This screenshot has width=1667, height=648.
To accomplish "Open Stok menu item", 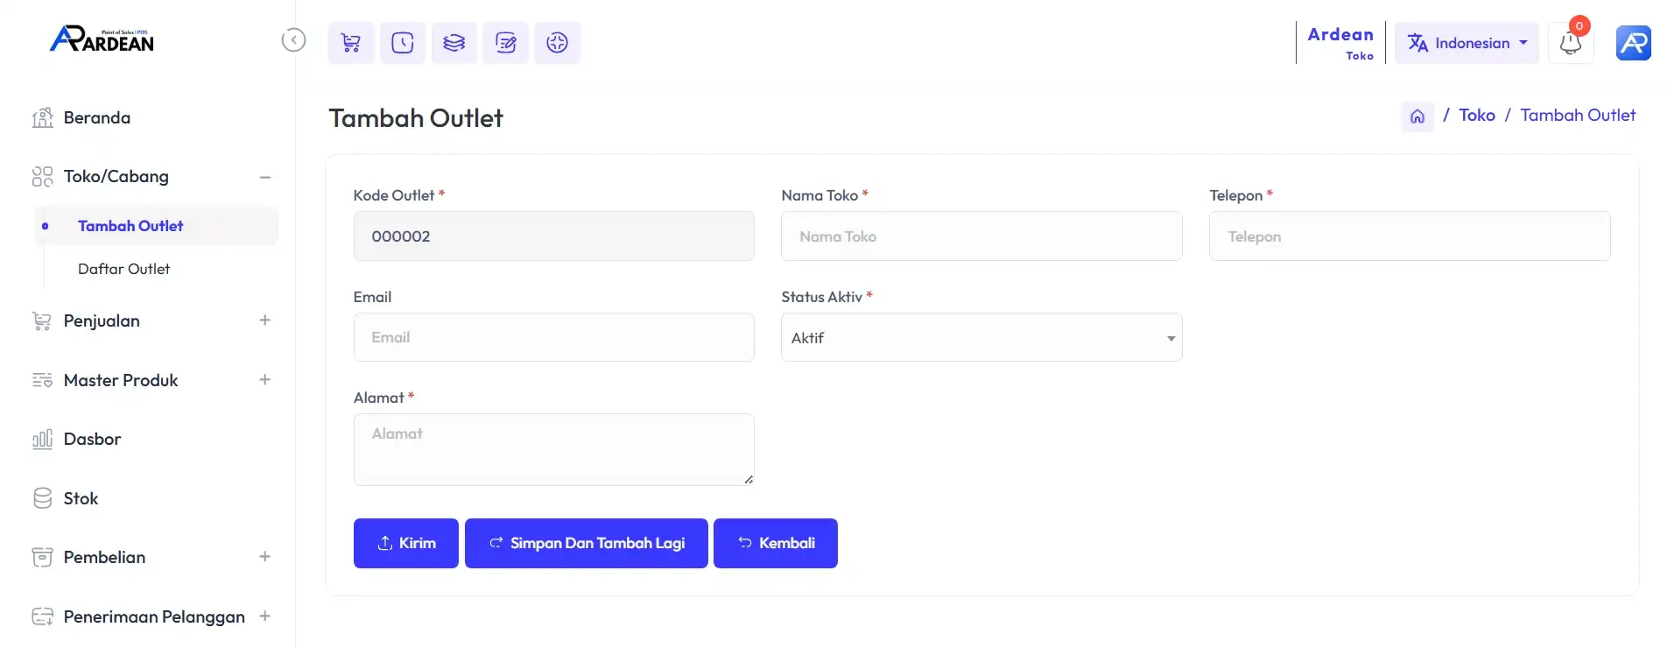I will [81, 498].
